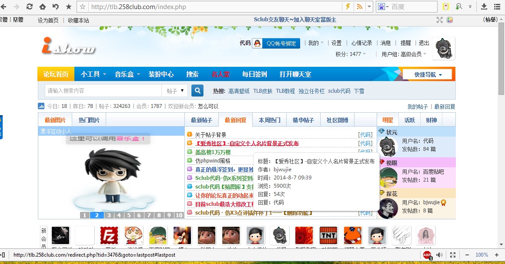Screen dimensions: 505x264
Task: Expand the 我的 dropdown menu
Action: pos(316,43)
